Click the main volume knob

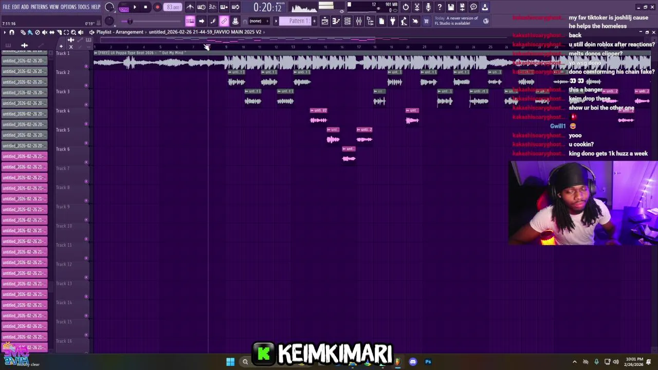pyautogui.click(x=109, y=7)
